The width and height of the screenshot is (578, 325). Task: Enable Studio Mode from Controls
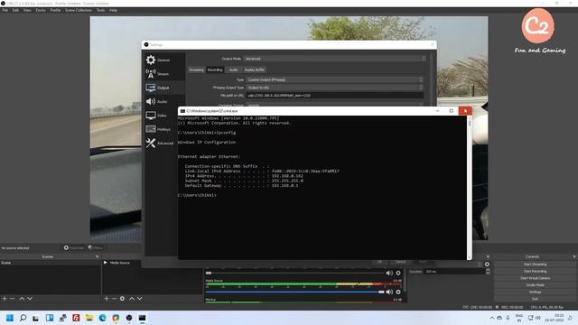tap(535, 285)
